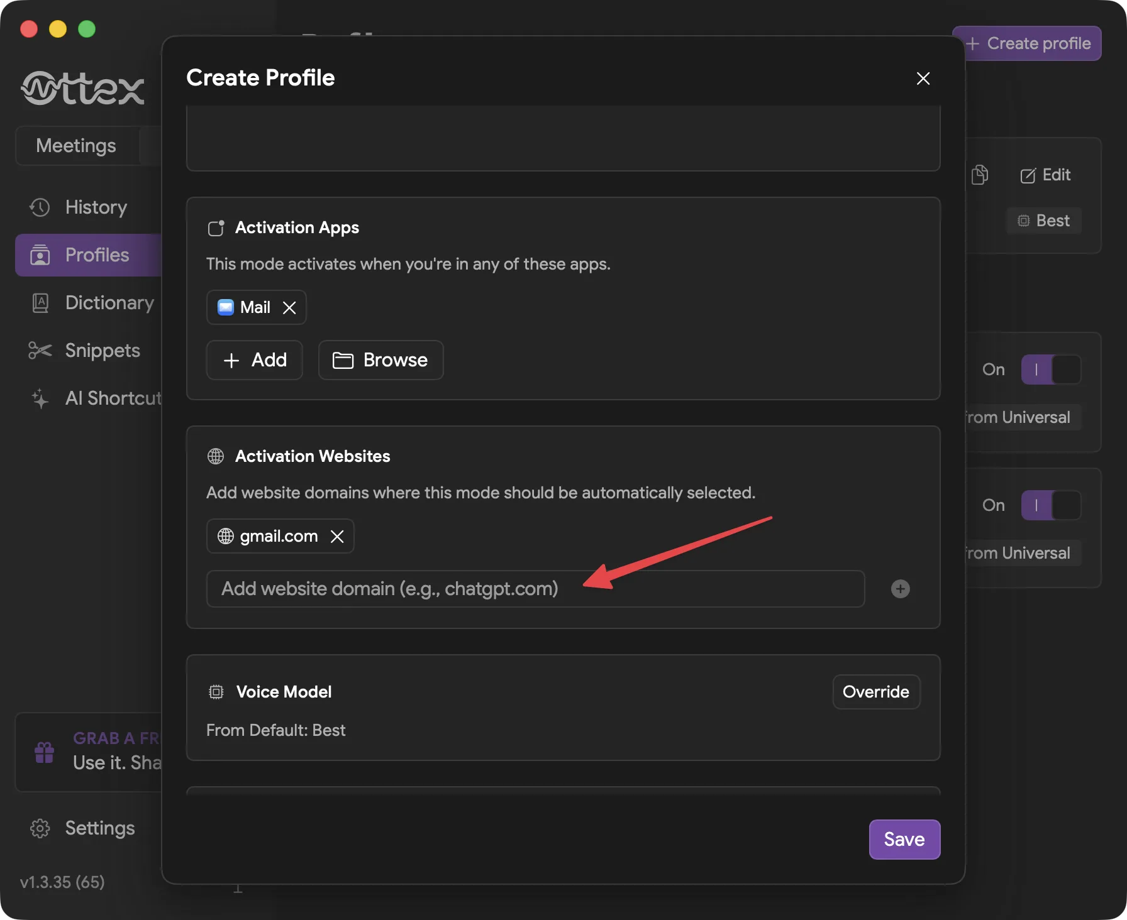
Task: Click the Voice Model chip icon
Action: 216,692
